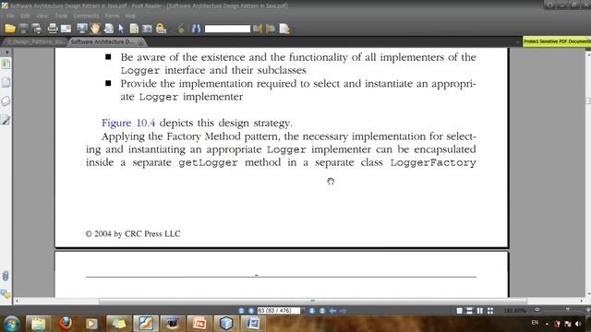This screenshot has height=332, width=591.
Task: Open the Pages panel icon in the sidebar
Action: click(x=6, y=82)
